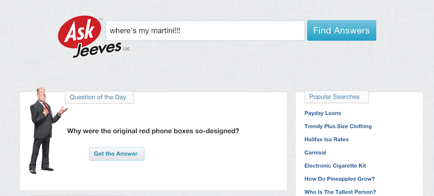Open the Trendy Plus Size Clothing link
The width and height of the screenshot is (434, 196).
[338, 126]
